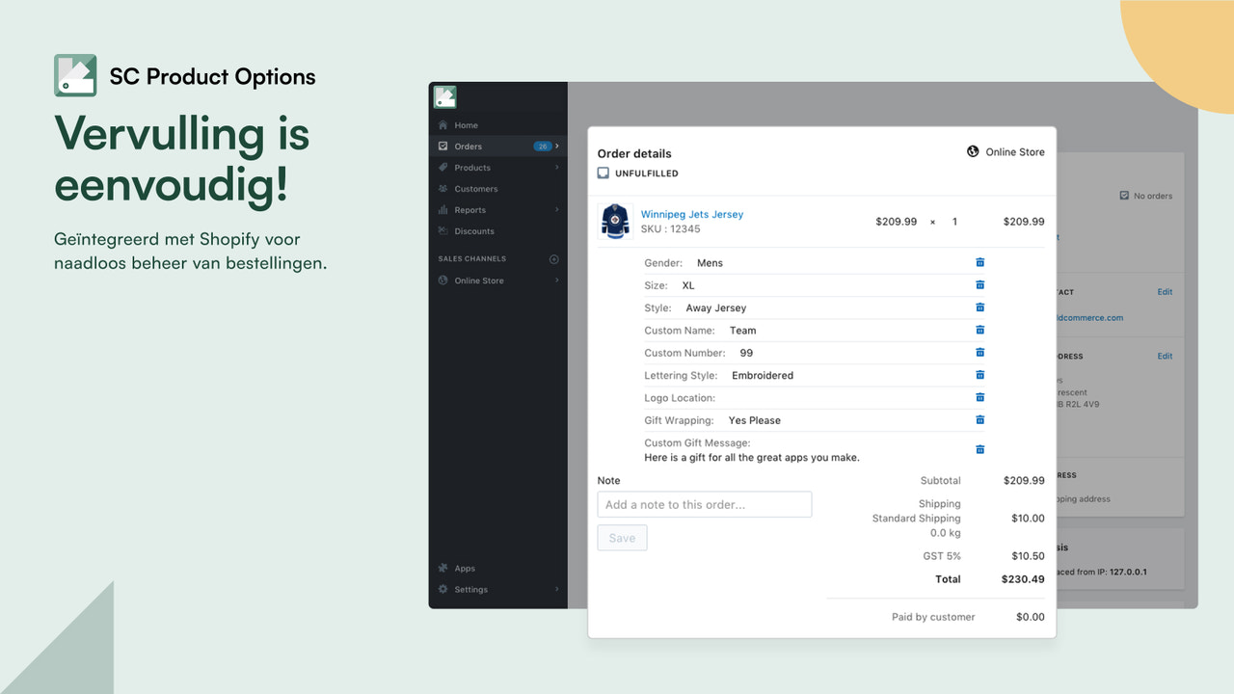Delete the Style option row
1234x694 pixels.
click(979, 307)
